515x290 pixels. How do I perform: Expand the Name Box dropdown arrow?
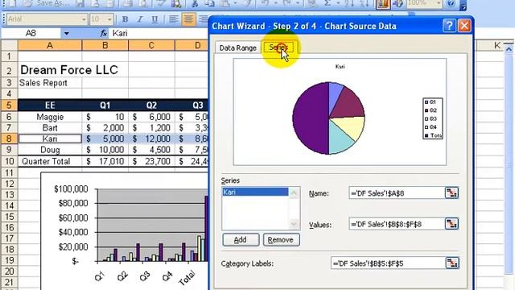(67, 33)
